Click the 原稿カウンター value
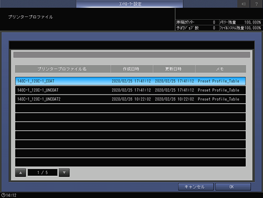The width and height of the screenshot is (263, 198). [x=214, y=22]
